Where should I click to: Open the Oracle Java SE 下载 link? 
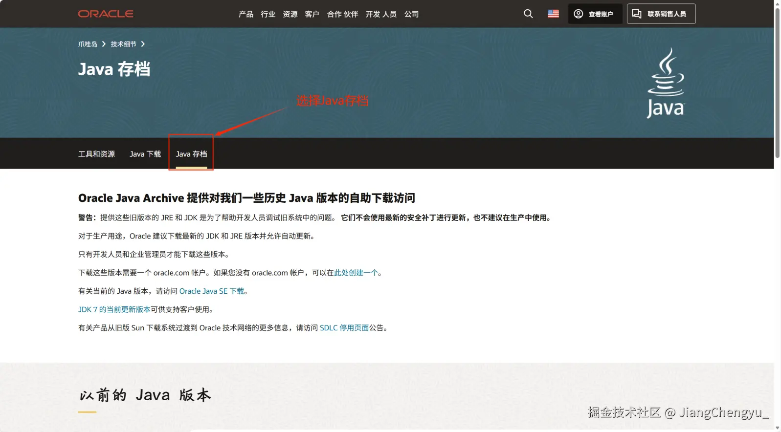pos(212,291)
